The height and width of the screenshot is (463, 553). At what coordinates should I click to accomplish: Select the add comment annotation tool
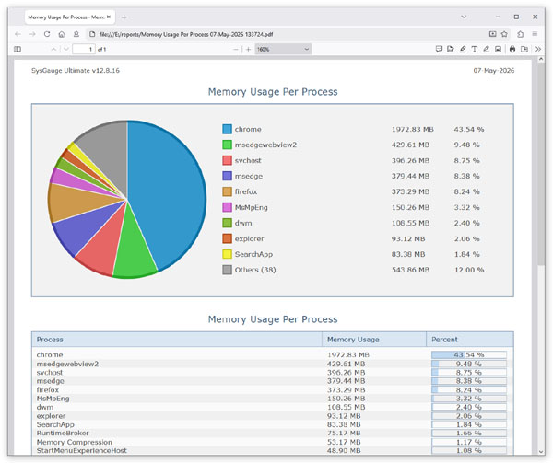(x=439, y=49)
